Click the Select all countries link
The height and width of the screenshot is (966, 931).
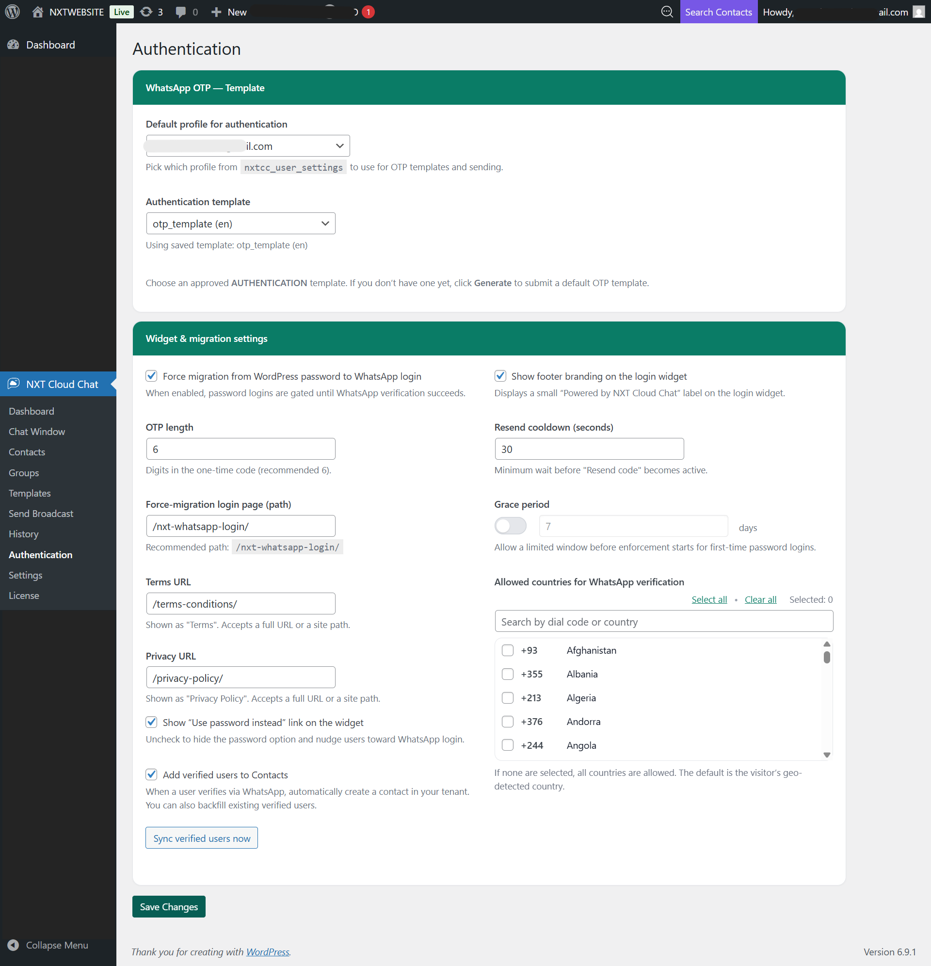[709, 599]
